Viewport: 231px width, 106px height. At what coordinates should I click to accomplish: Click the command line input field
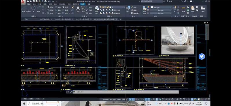pos(125,92)
